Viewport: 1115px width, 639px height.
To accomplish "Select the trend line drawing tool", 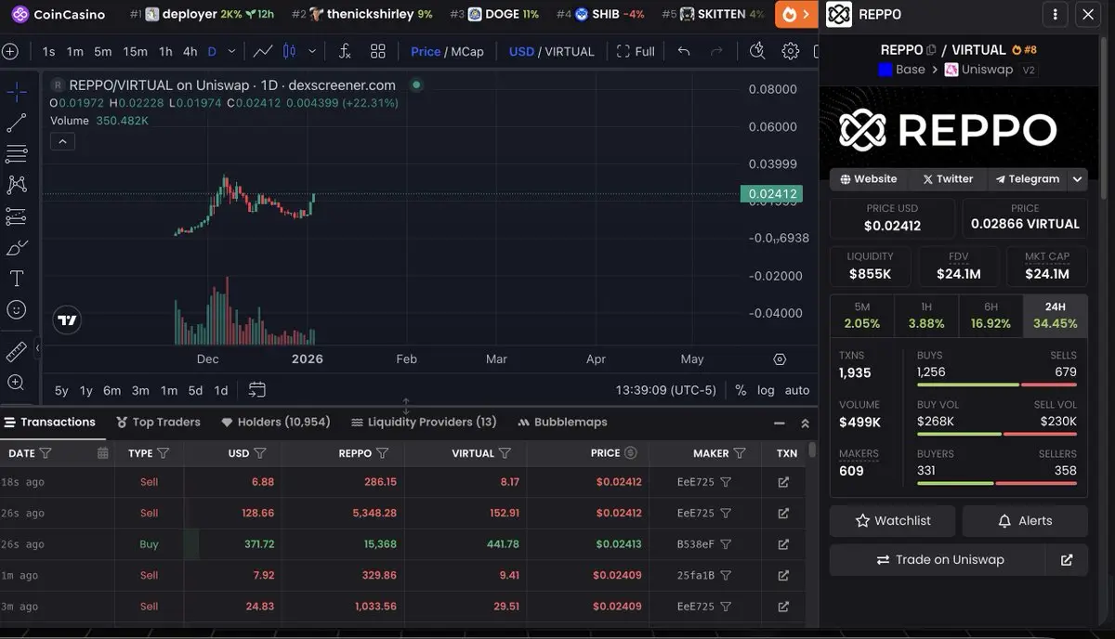I will pos(17,123).
